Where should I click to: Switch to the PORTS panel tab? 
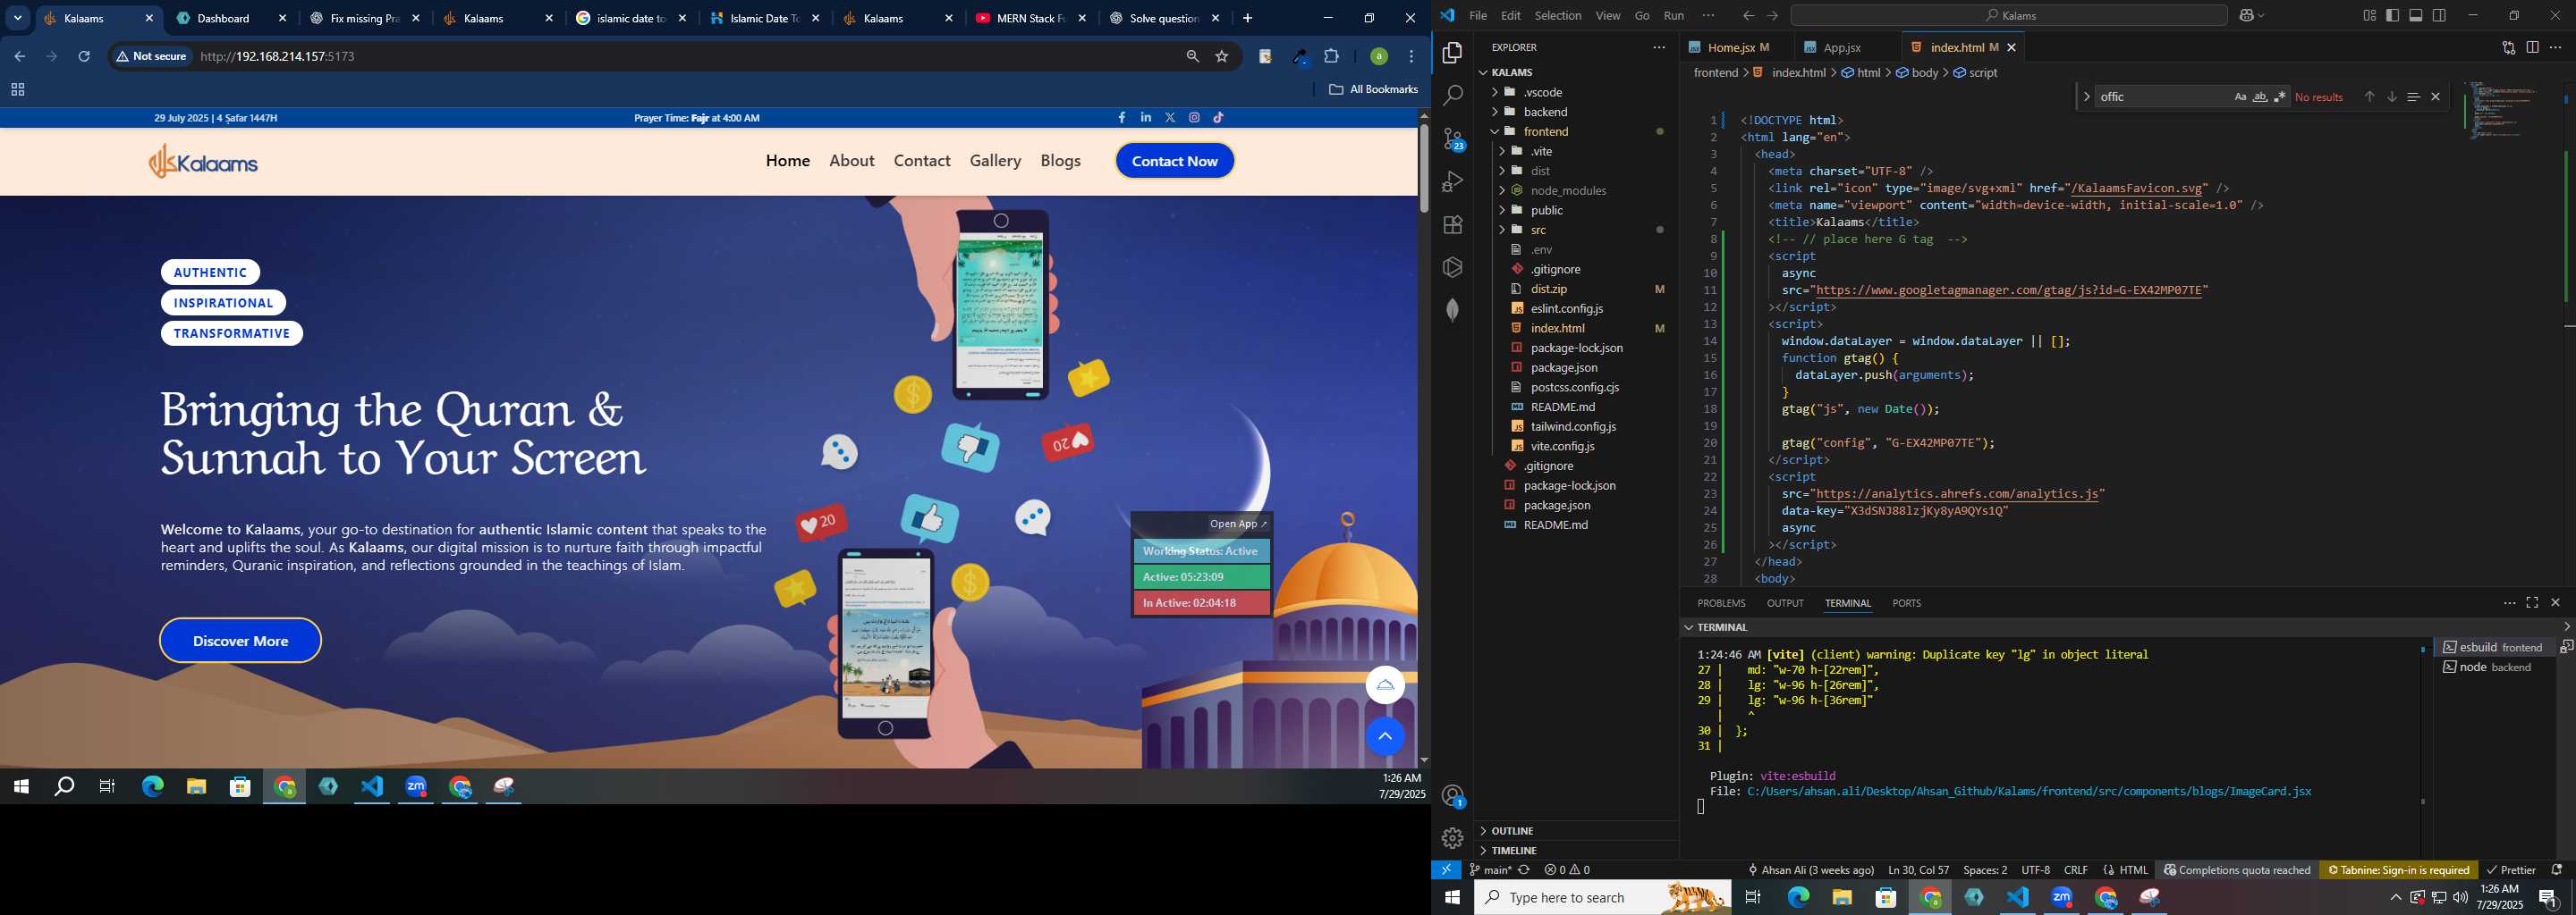pyautogui.click(x=1906, y=603)
